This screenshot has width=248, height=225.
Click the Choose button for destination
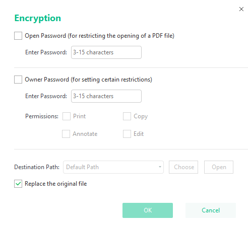pyautogui.click(x=183, y=167)
